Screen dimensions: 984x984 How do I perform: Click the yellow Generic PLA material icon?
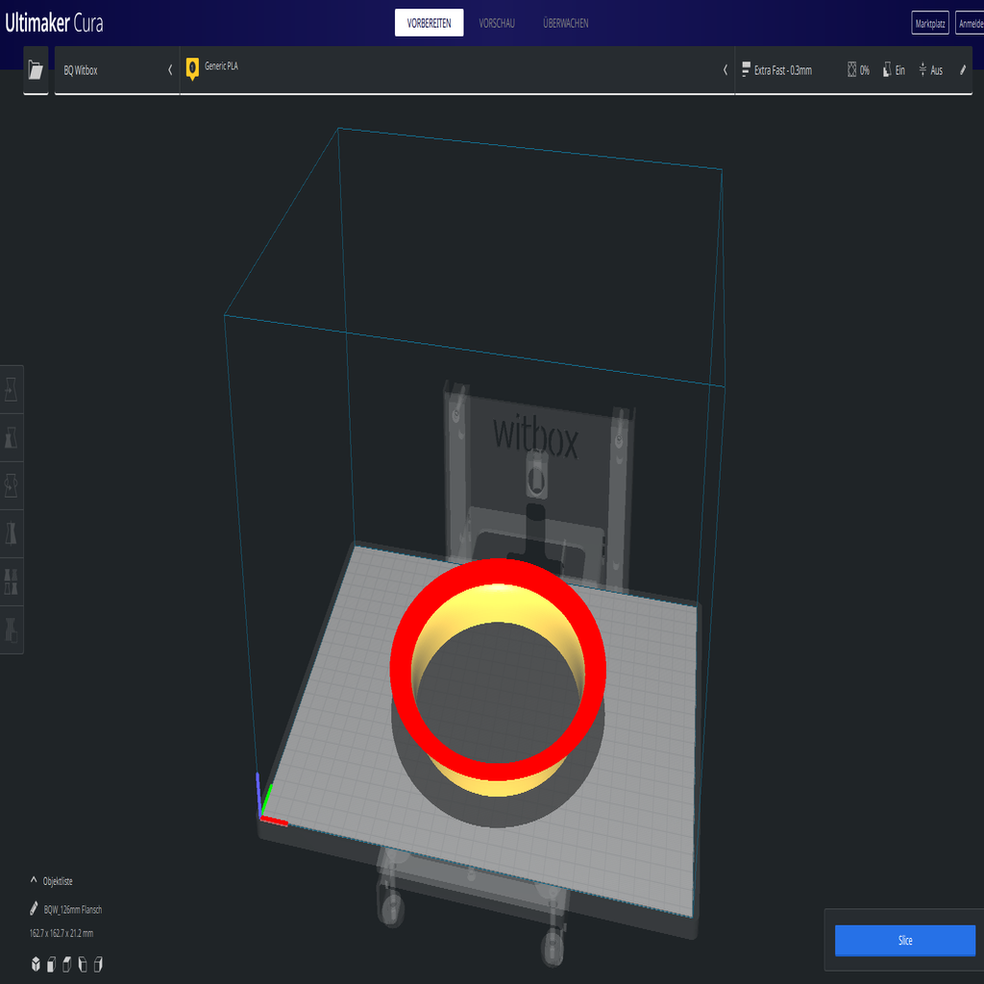[192, 68]
